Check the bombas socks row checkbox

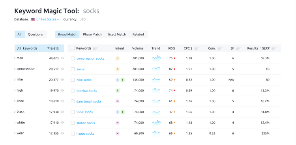point(73,91)
